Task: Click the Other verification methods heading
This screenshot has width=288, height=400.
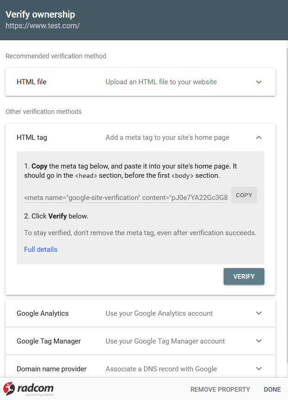Action: (x=44, y=112)
